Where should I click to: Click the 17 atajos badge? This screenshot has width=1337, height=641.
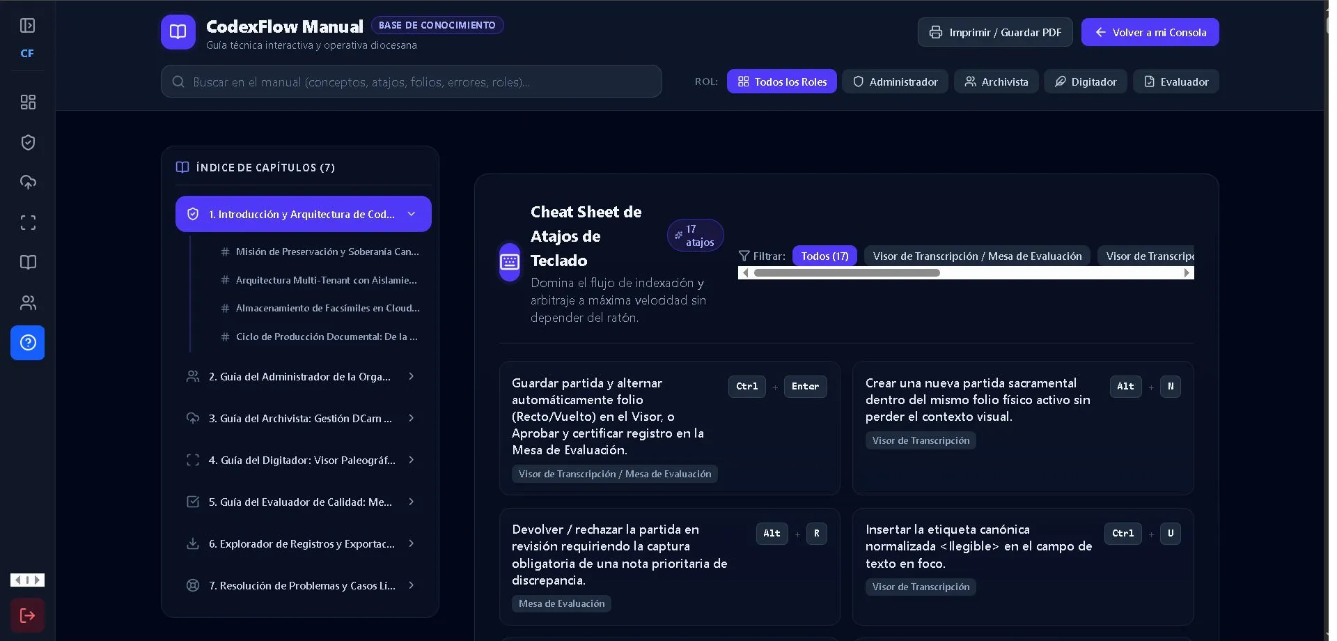tap(696, 235)
